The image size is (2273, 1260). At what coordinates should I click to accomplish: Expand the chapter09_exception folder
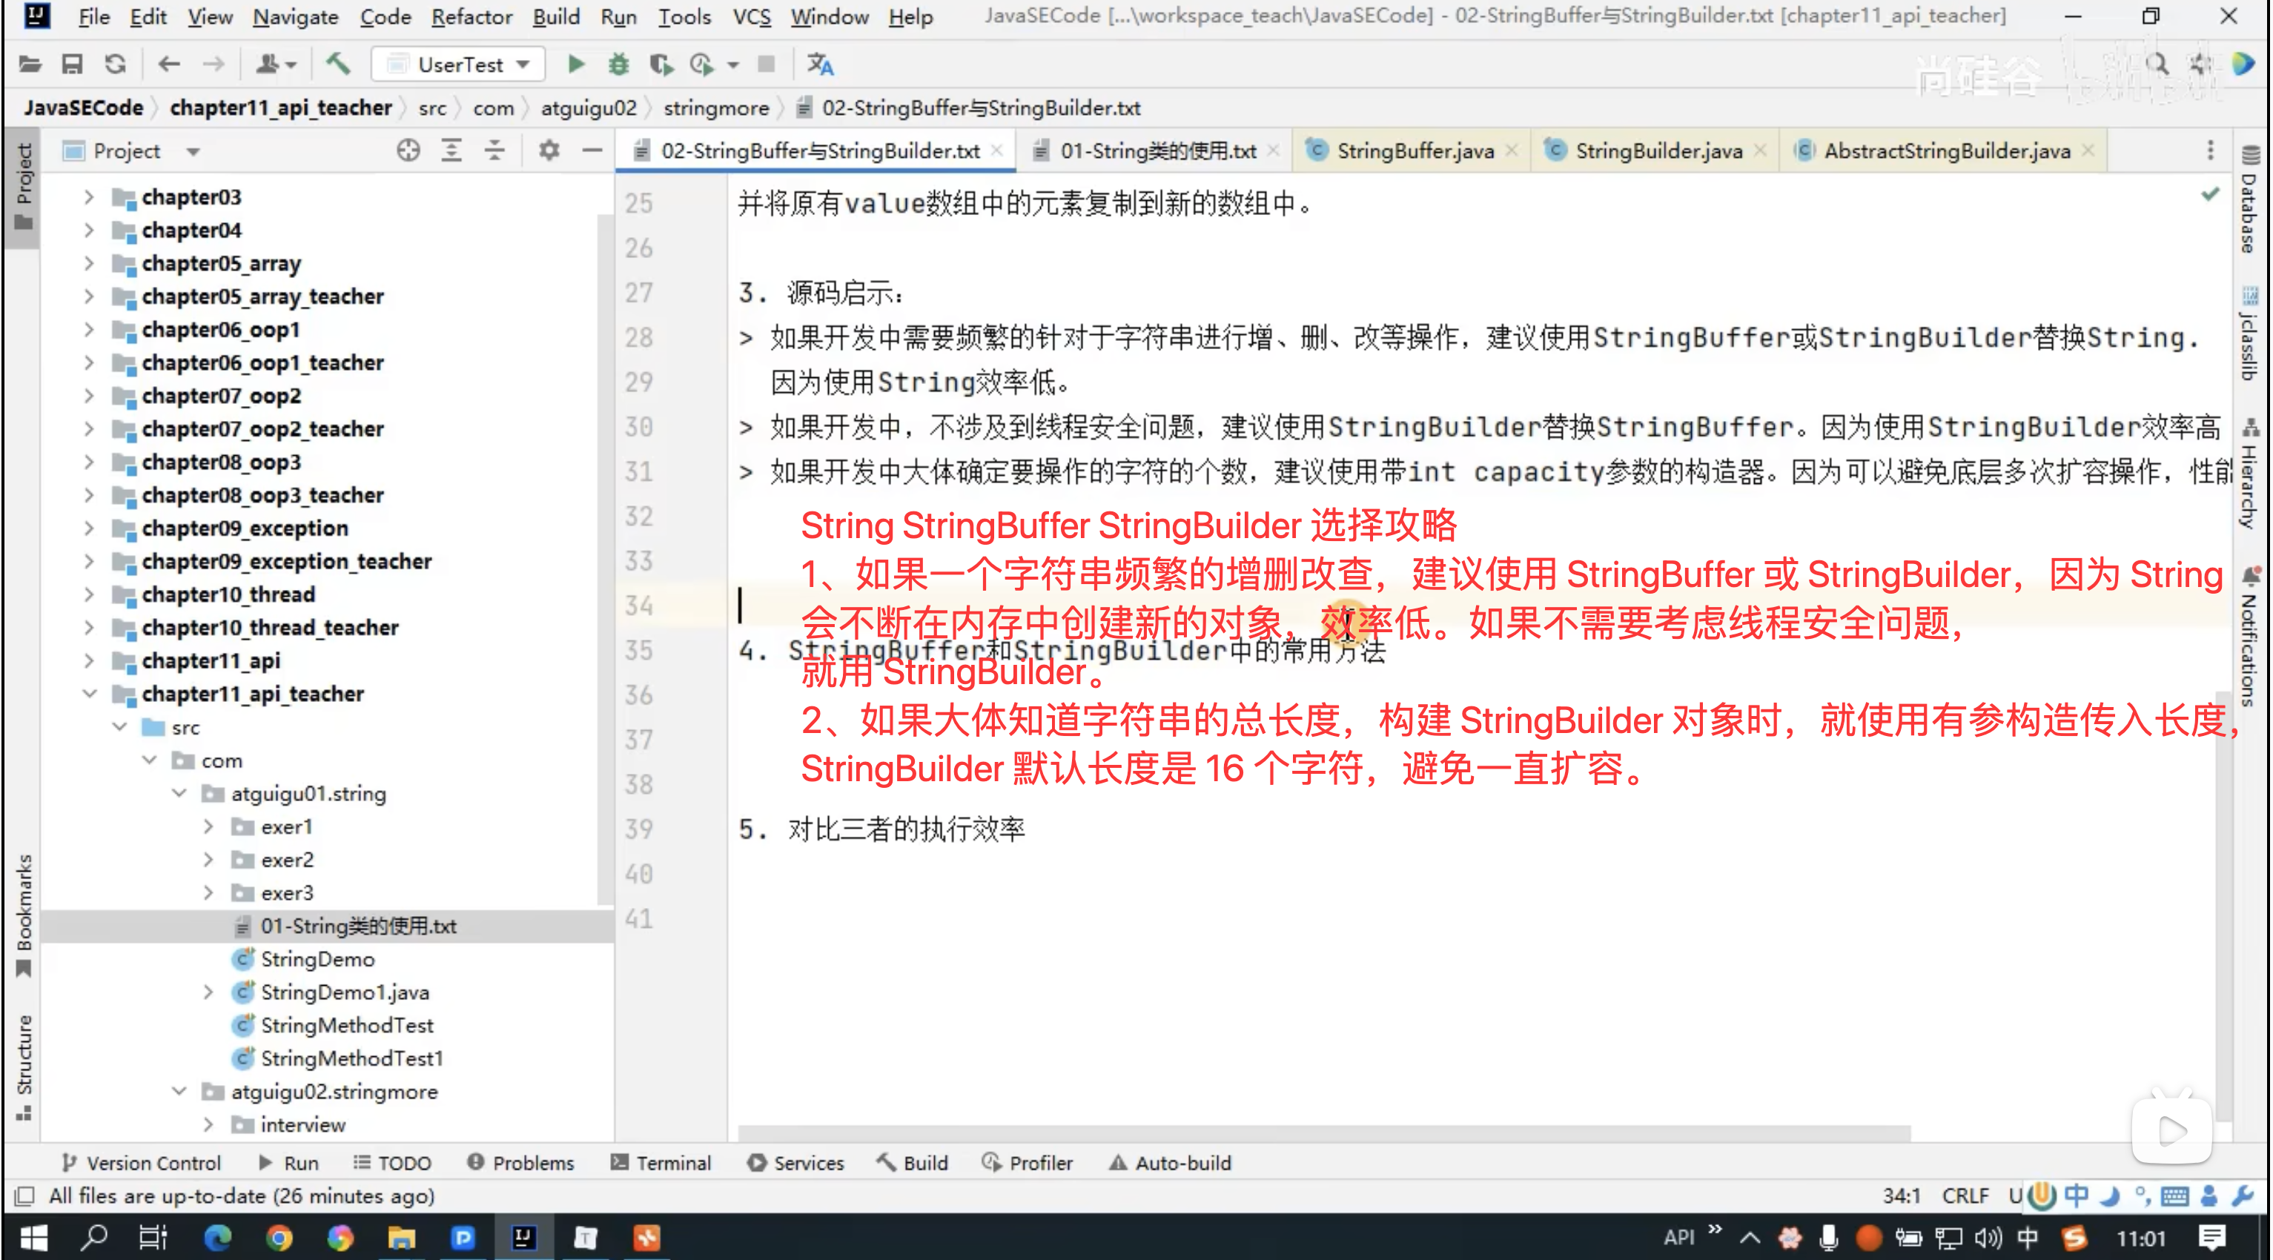[88, 528]
